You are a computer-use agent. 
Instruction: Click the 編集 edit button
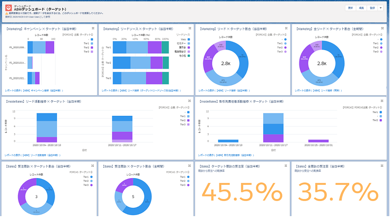362,8
